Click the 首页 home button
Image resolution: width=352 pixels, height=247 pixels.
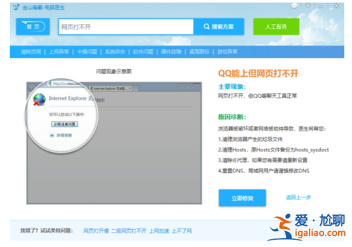[x=33, y=26]
